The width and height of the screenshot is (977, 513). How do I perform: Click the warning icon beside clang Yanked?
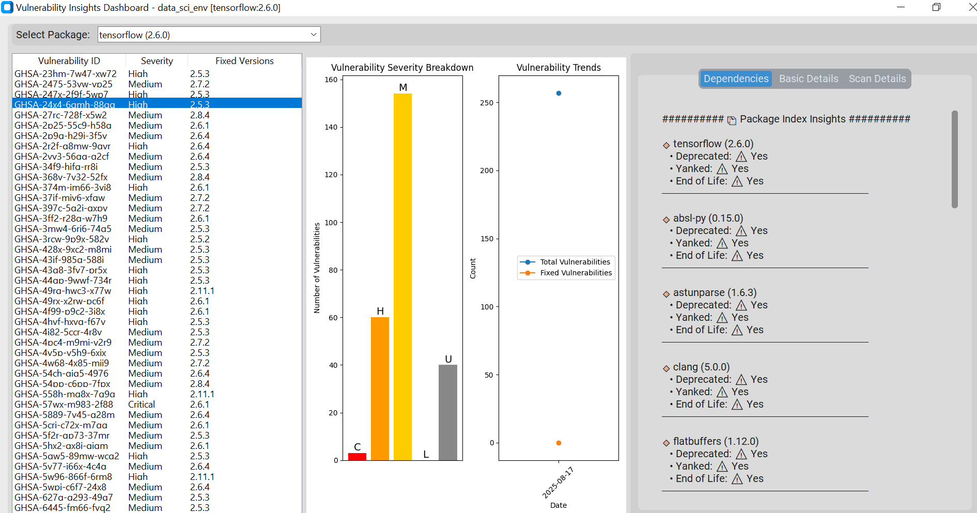coord(722,392)
